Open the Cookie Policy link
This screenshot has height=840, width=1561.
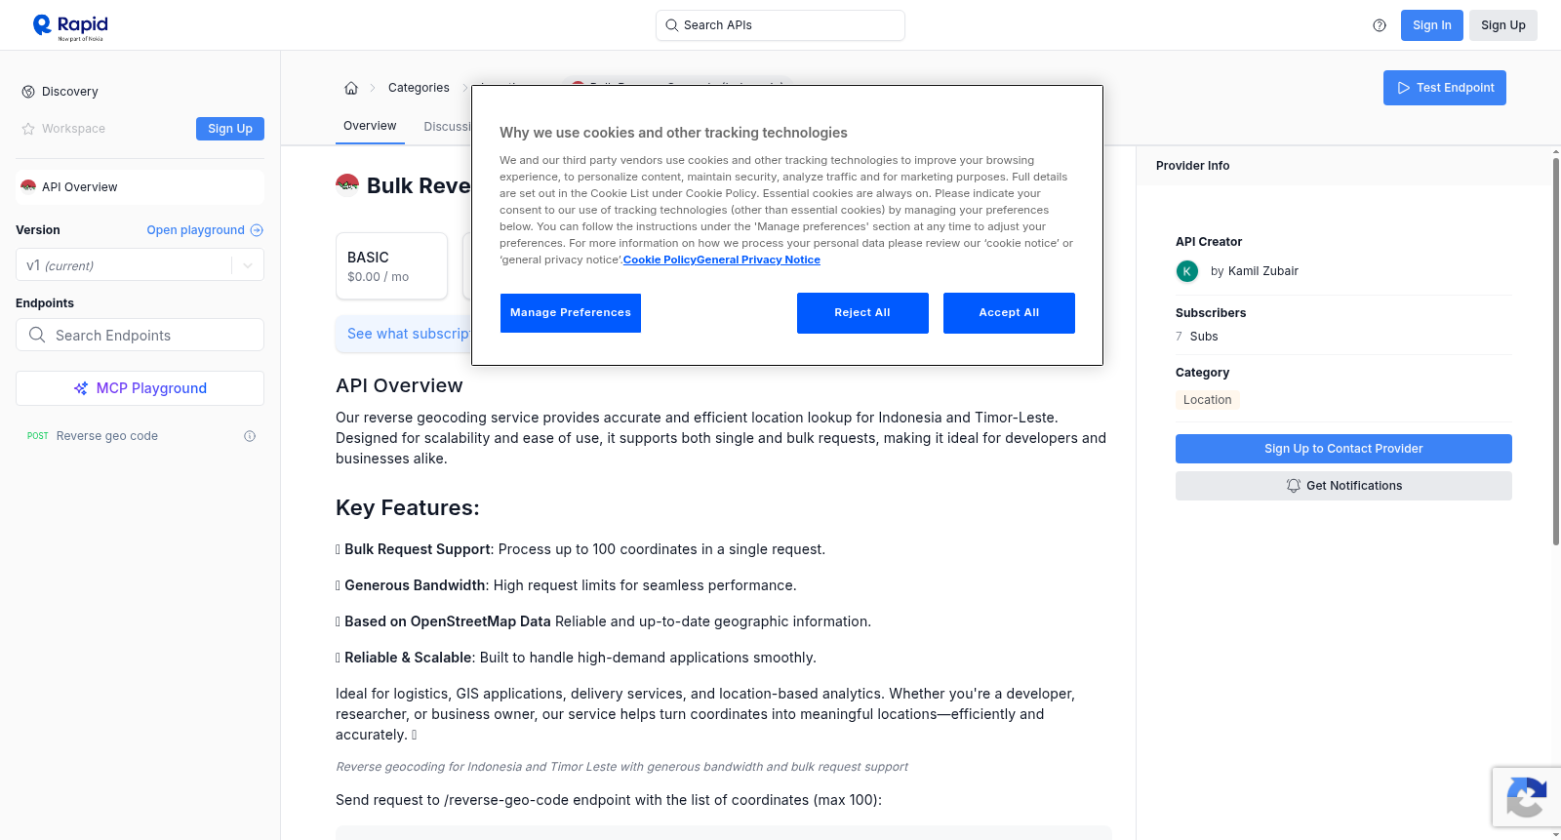(x=660, y=260)
